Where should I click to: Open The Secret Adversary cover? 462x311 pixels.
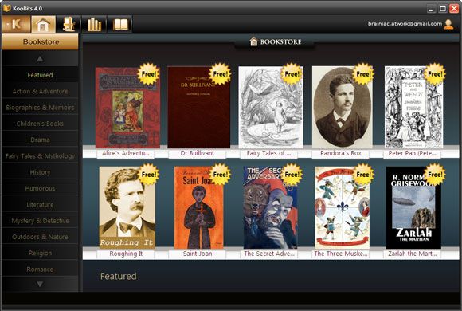pyautogui.click(x=271, y=207)
